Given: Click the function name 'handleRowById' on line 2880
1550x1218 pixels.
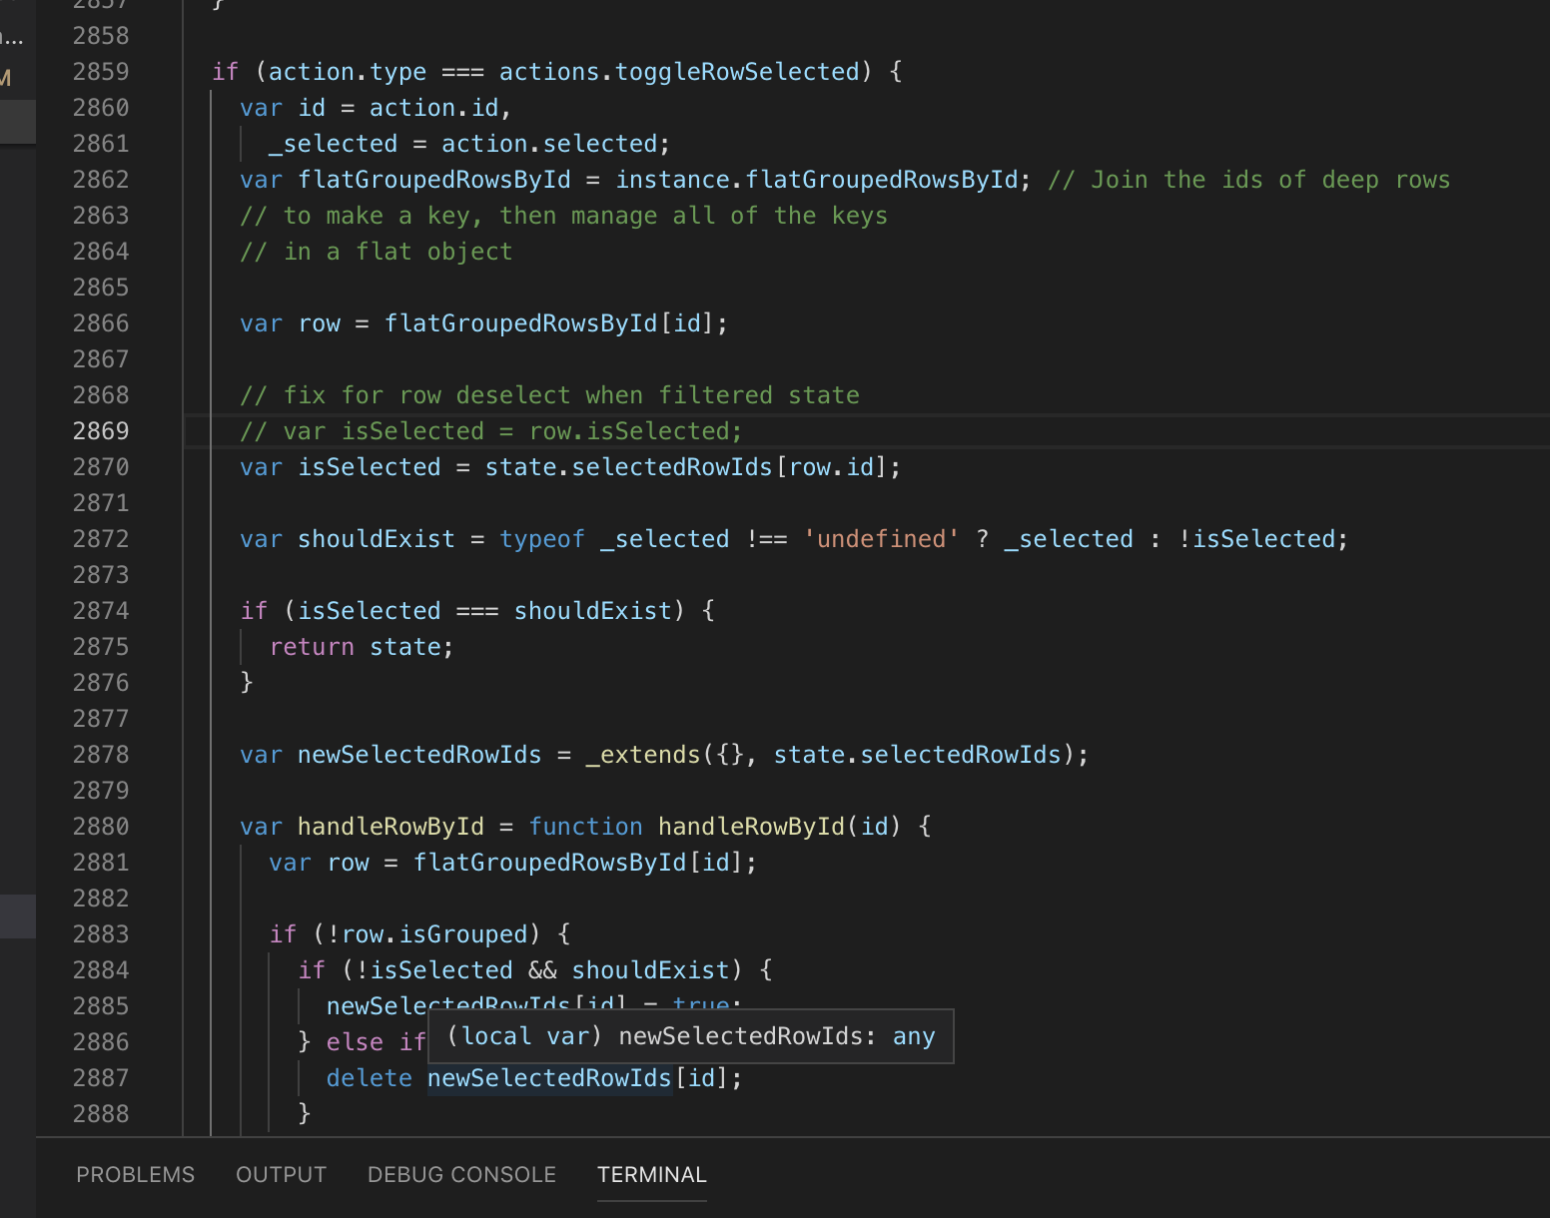Looking at the screenshot, I should pos(751,826).
